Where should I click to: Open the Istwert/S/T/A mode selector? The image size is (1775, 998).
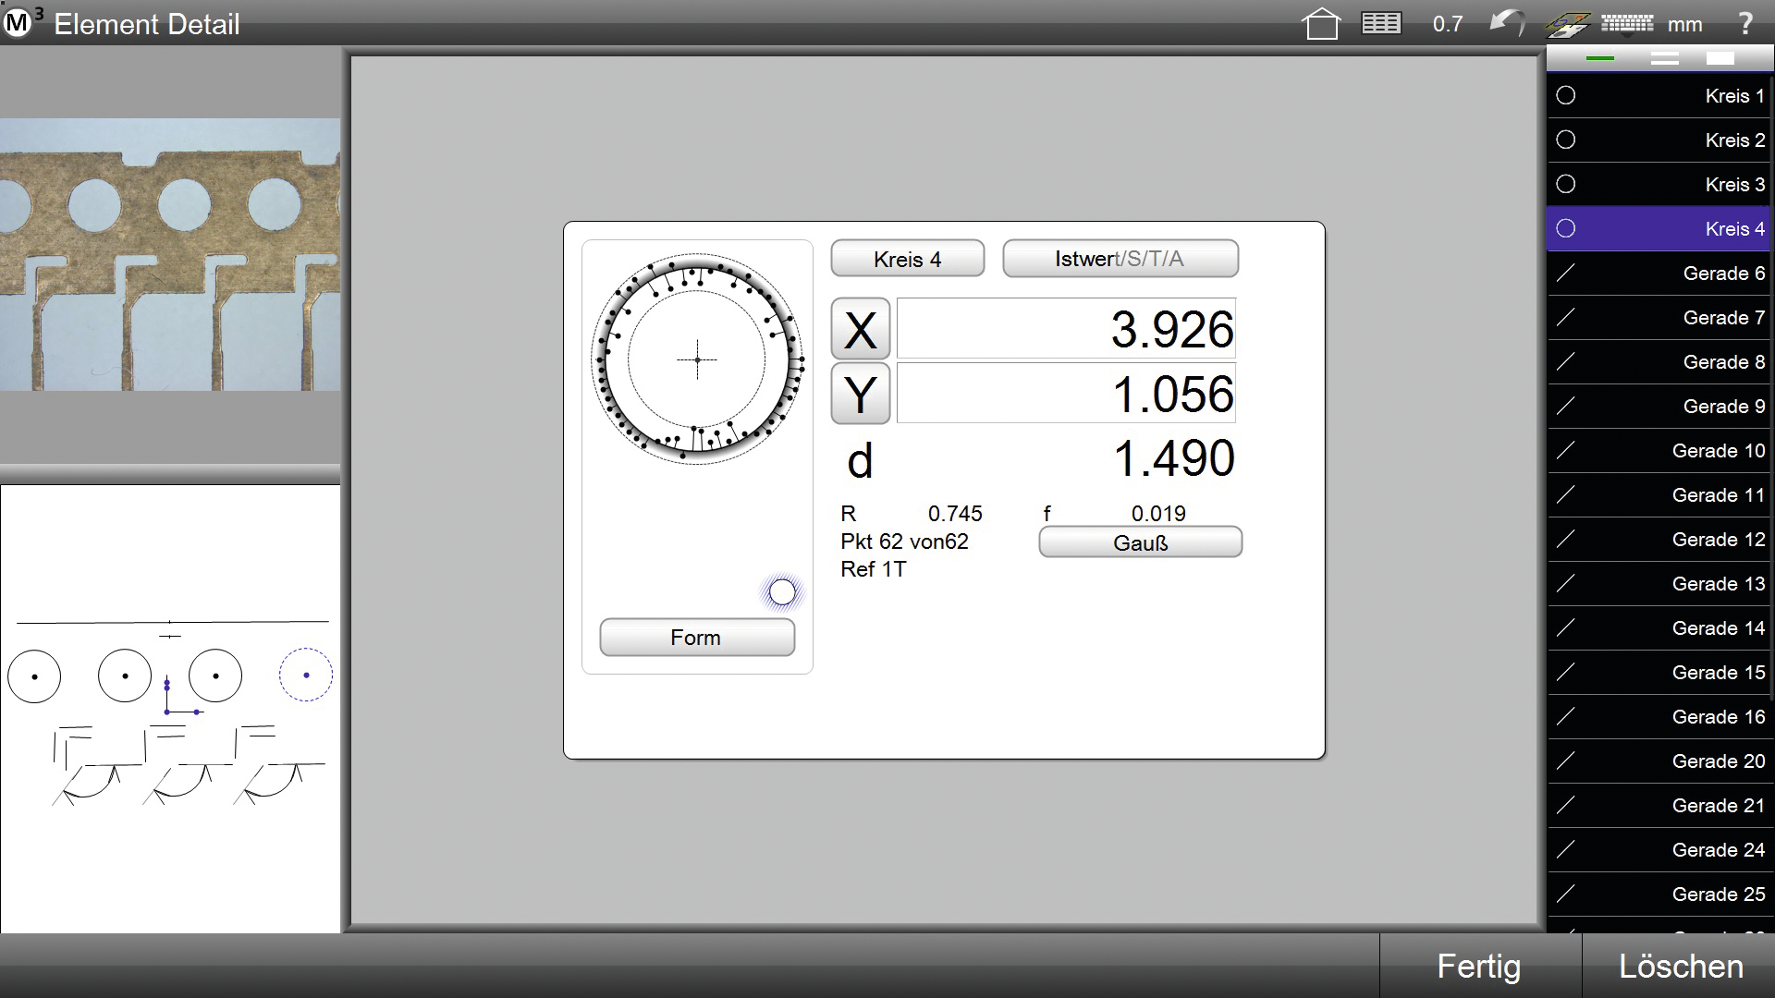pyautogui.click(x=1120, y=259)
